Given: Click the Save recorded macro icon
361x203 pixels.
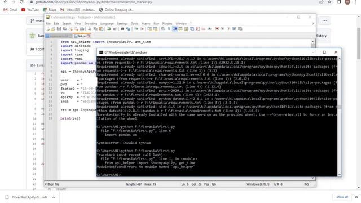Looking at the screenshot, I should (x=240, y=29).
